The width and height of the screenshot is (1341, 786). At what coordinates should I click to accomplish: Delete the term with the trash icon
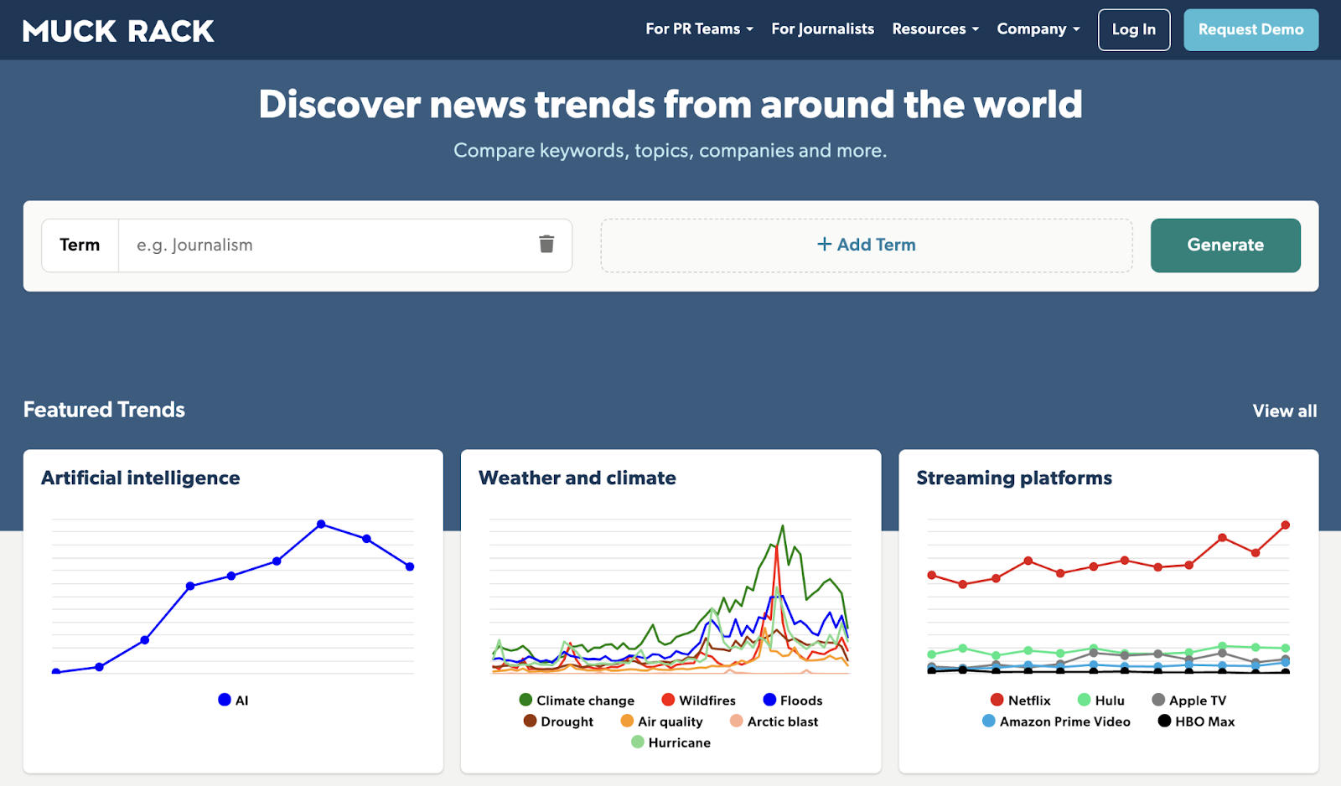click(x=546, y=244)
